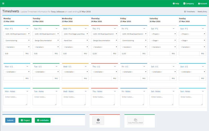Screen dimensions: 209x131
Task: Add a new Unbillable row
Action: [x=43, y=120]
